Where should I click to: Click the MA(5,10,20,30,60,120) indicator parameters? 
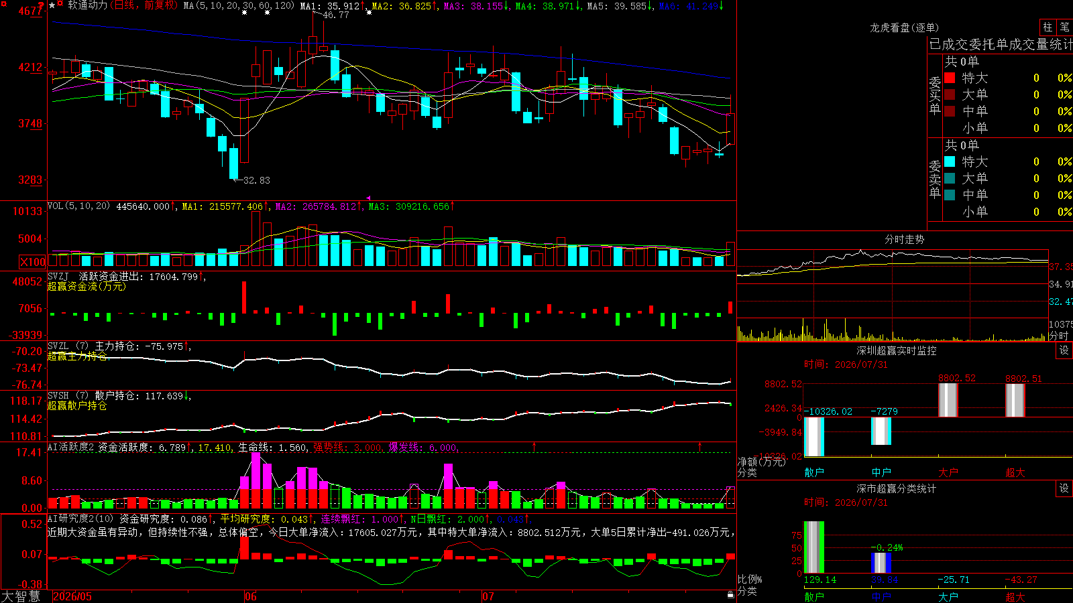coord(239,5)
